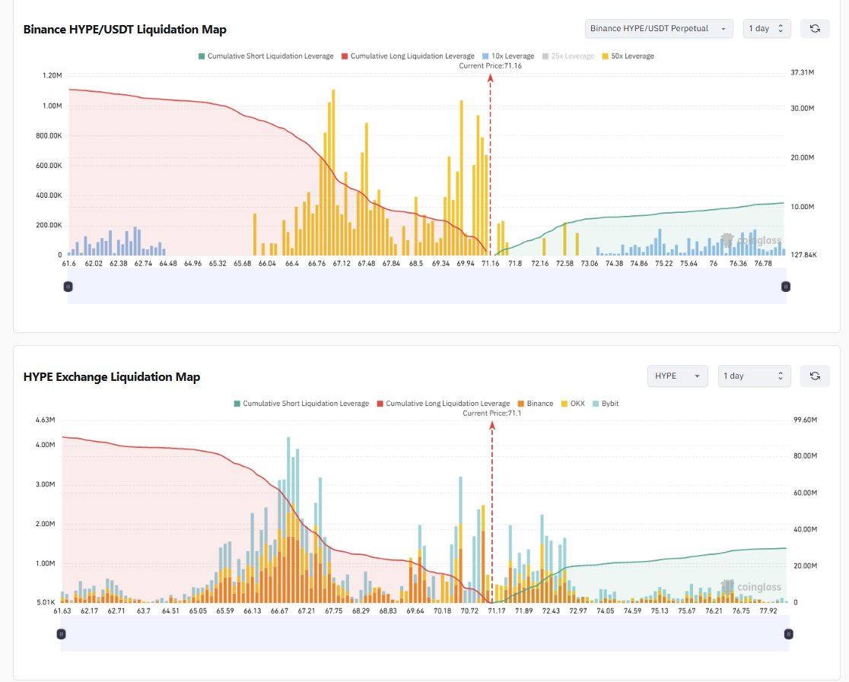849x682 pixels.
Task: Toggle 50x Leverage legend series
Action: pyautogui.click(x=628, y=56)
